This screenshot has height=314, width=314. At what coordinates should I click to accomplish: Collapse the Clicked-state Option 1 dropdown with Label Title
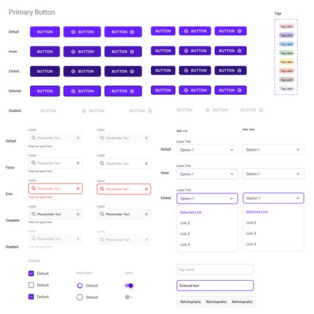tap(207, 198)
